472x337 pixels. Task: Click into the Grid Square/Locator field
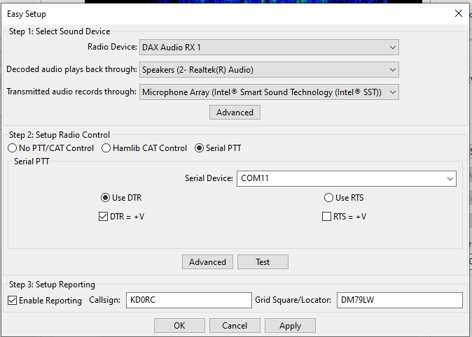click(399, 300)
